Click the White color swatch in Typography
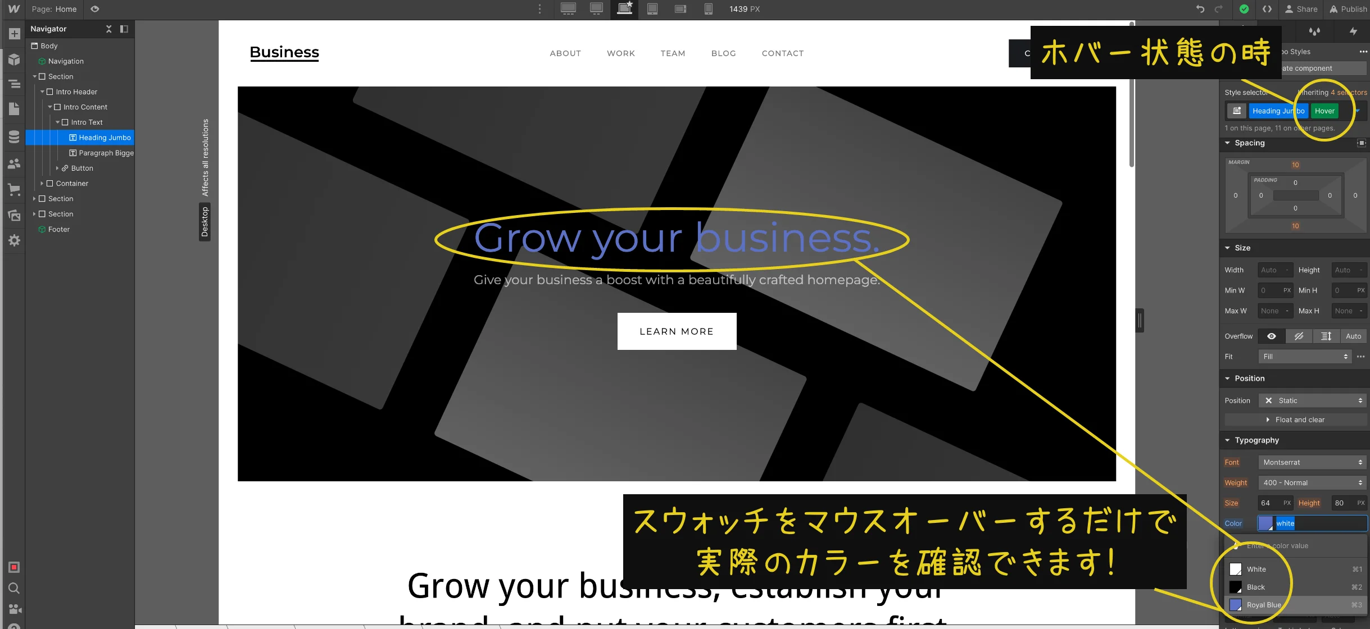This screenshot has width=1370, height=629. click(1236, 569)
